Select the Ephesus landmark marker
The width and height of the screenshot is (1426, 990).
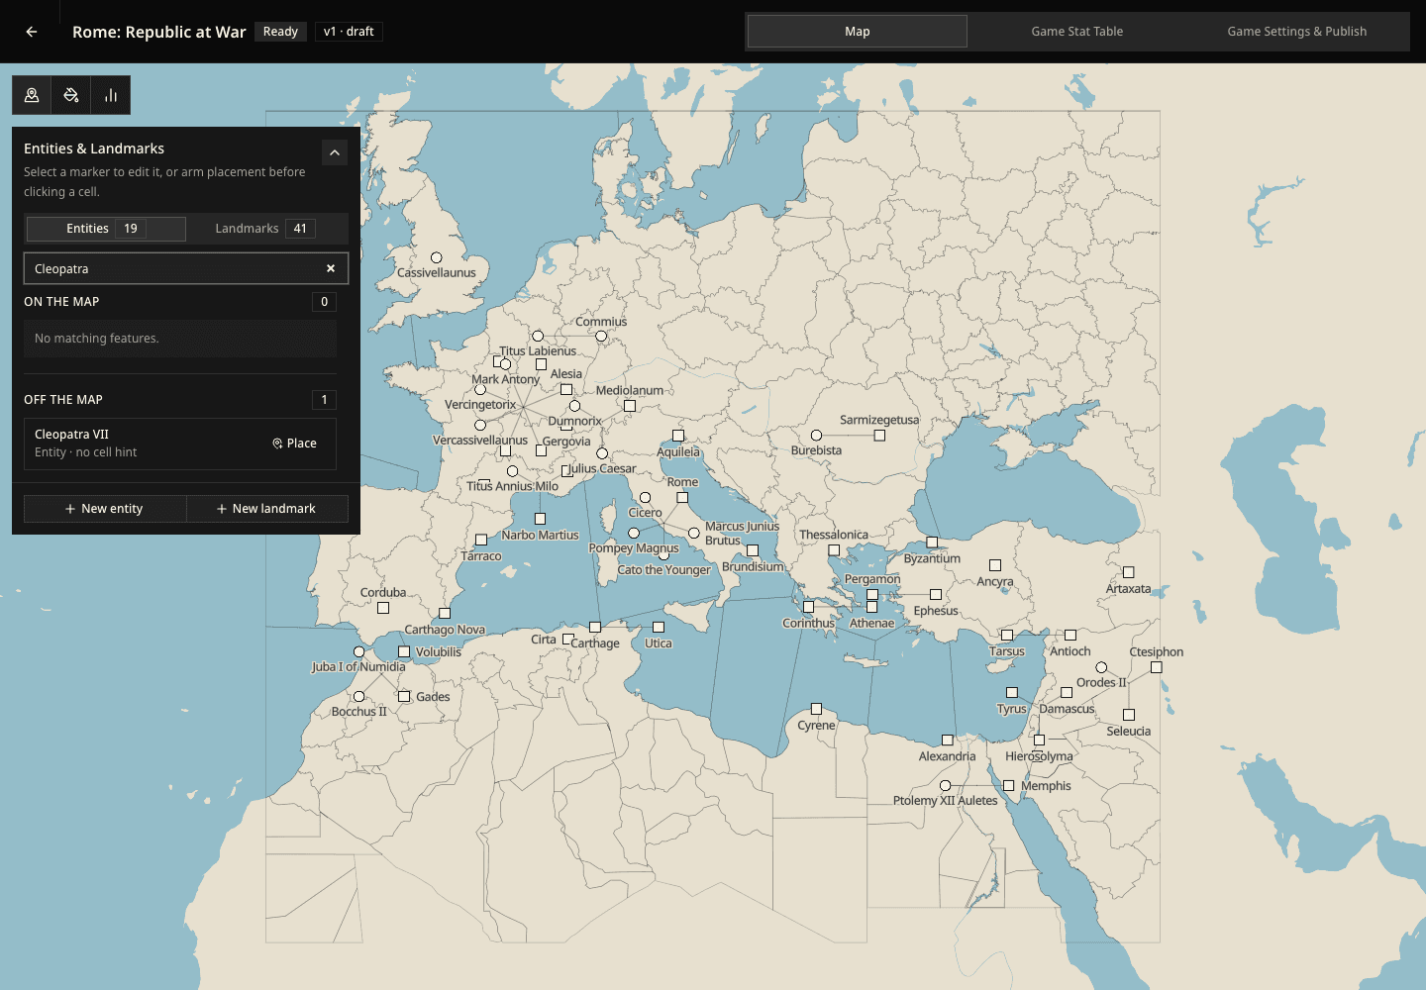click(x=936, y=595)
